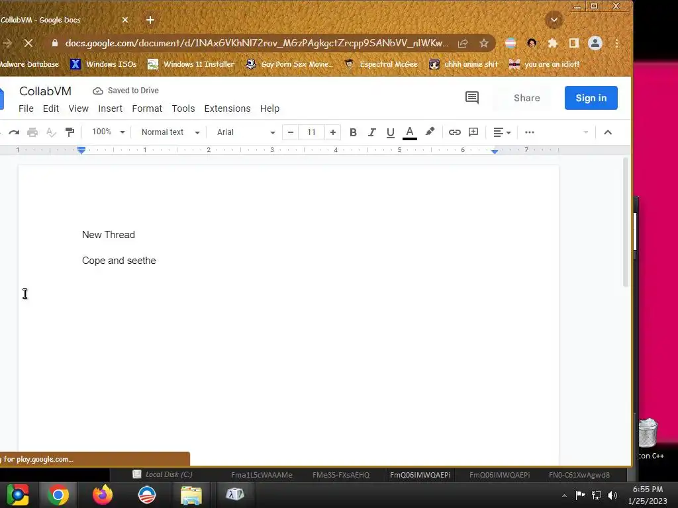Image resolution: width=678 pixels, height=508 pixels.
Task: Decrease font size with minus button
Action: [291, 132]
